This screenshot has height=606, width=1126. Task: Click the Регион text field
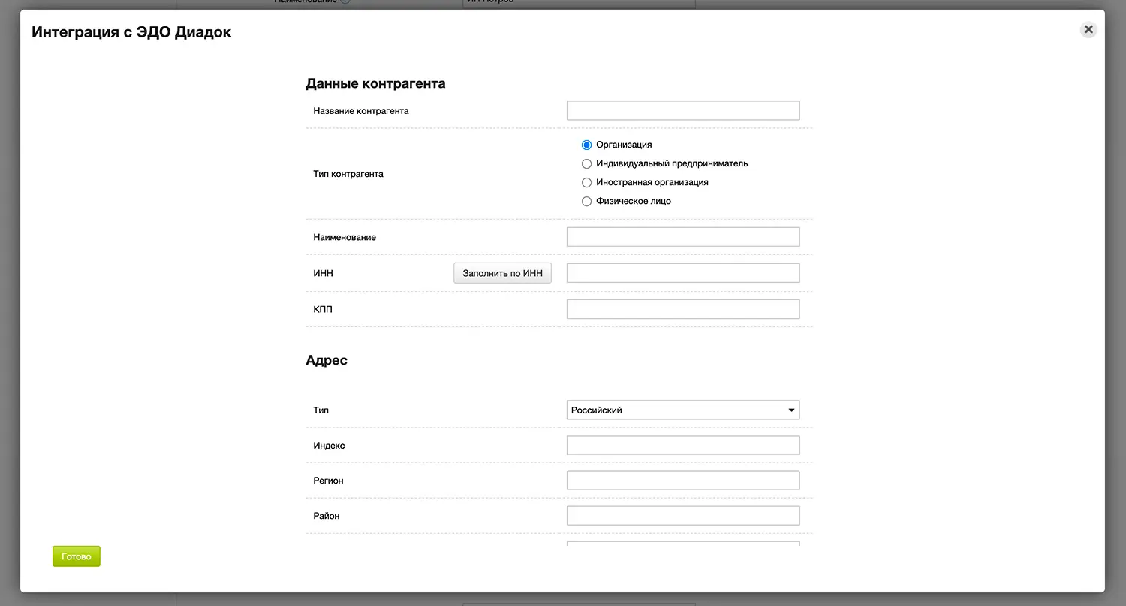[682, 481]
